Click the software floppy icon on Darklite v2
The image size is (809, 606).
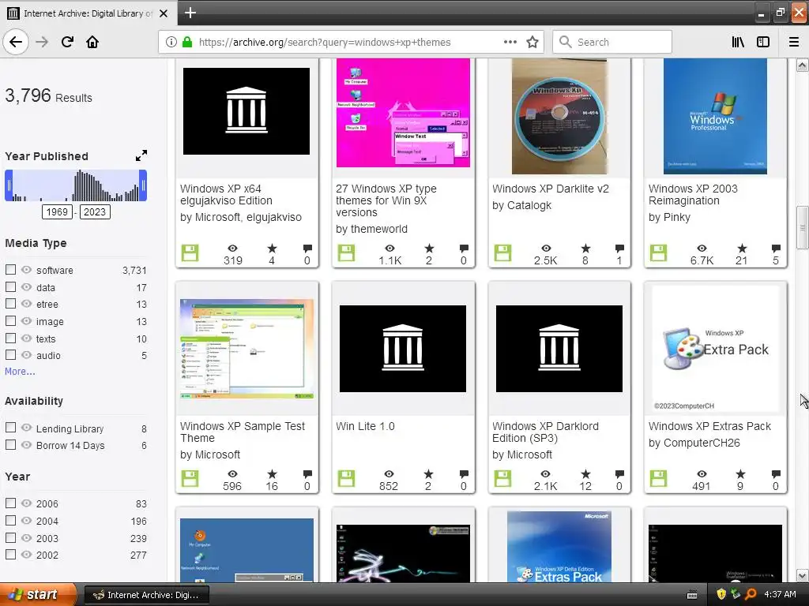502,253
